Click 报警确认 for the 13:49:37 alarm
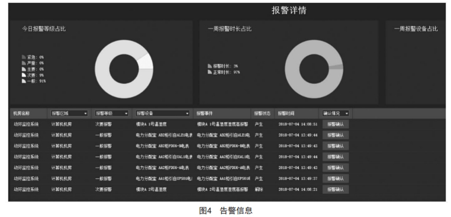 336,179
